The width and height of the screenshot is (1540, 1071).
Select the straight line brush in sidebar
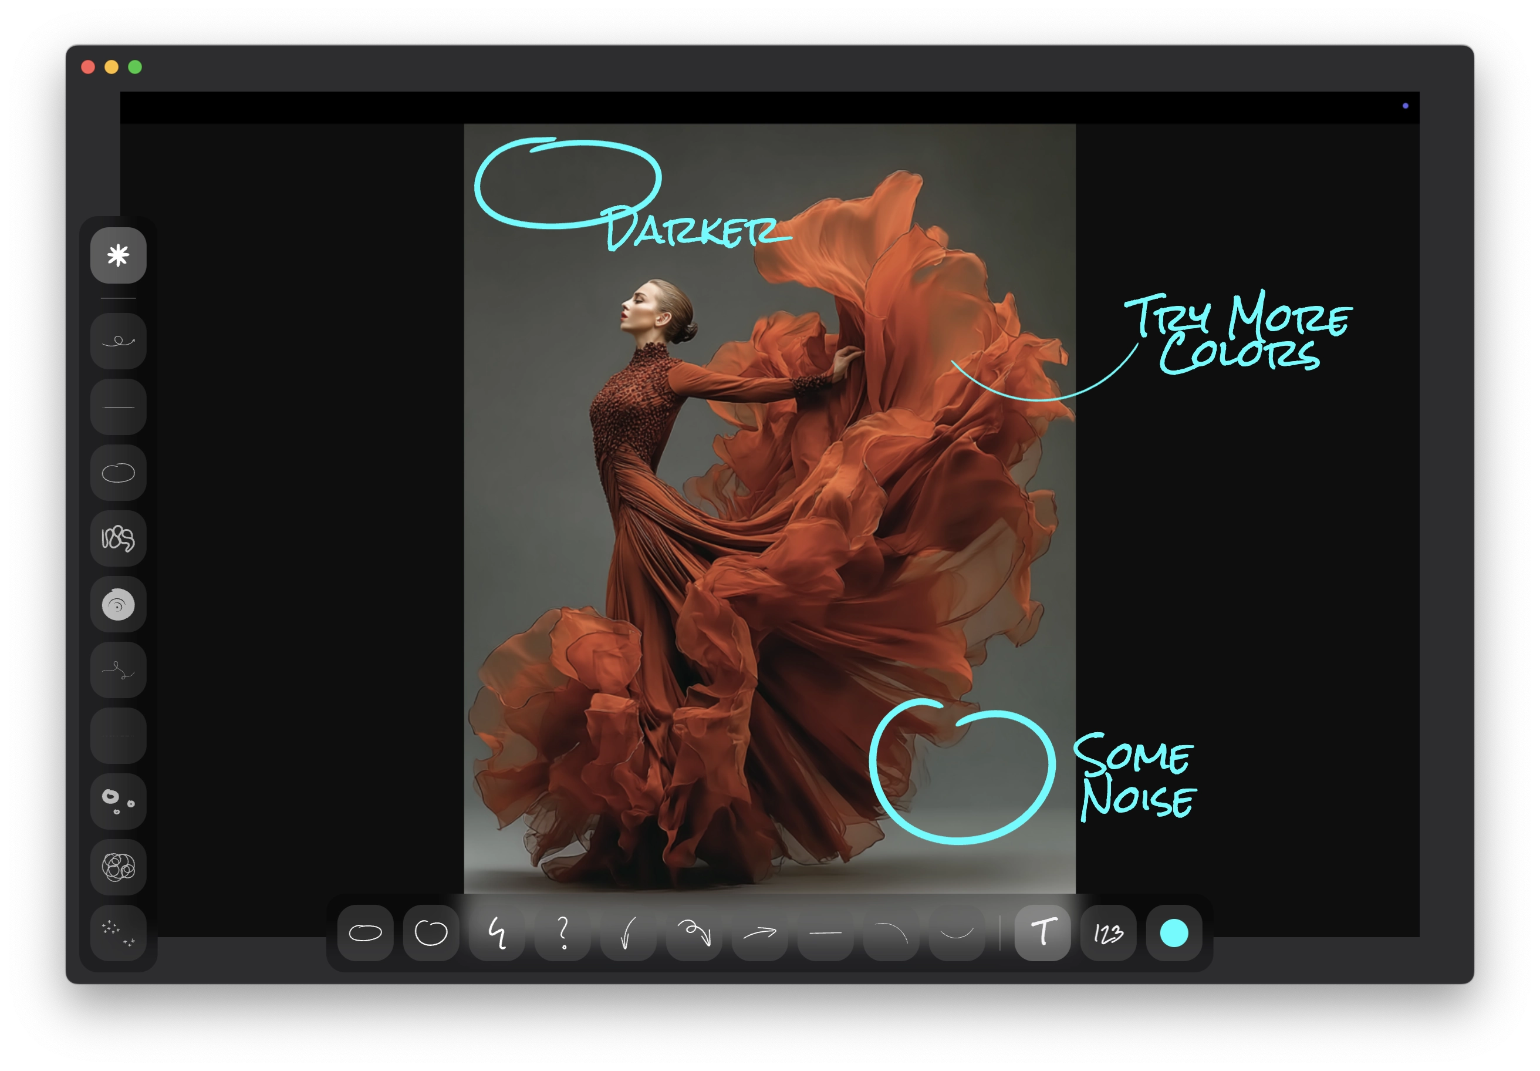[x=118, y=407]
